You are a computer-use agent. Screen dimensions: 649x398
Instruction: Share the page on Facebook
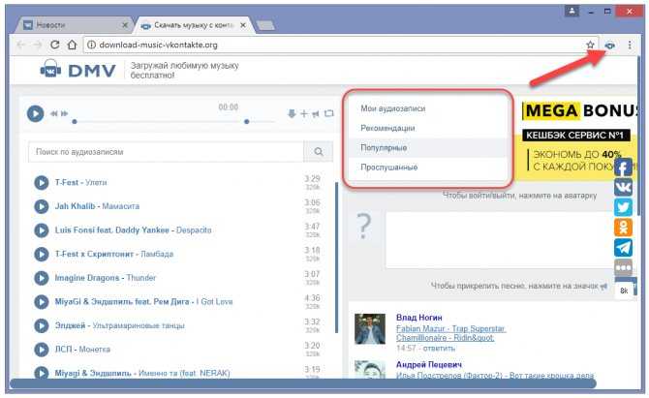click(x=623, y=168)
